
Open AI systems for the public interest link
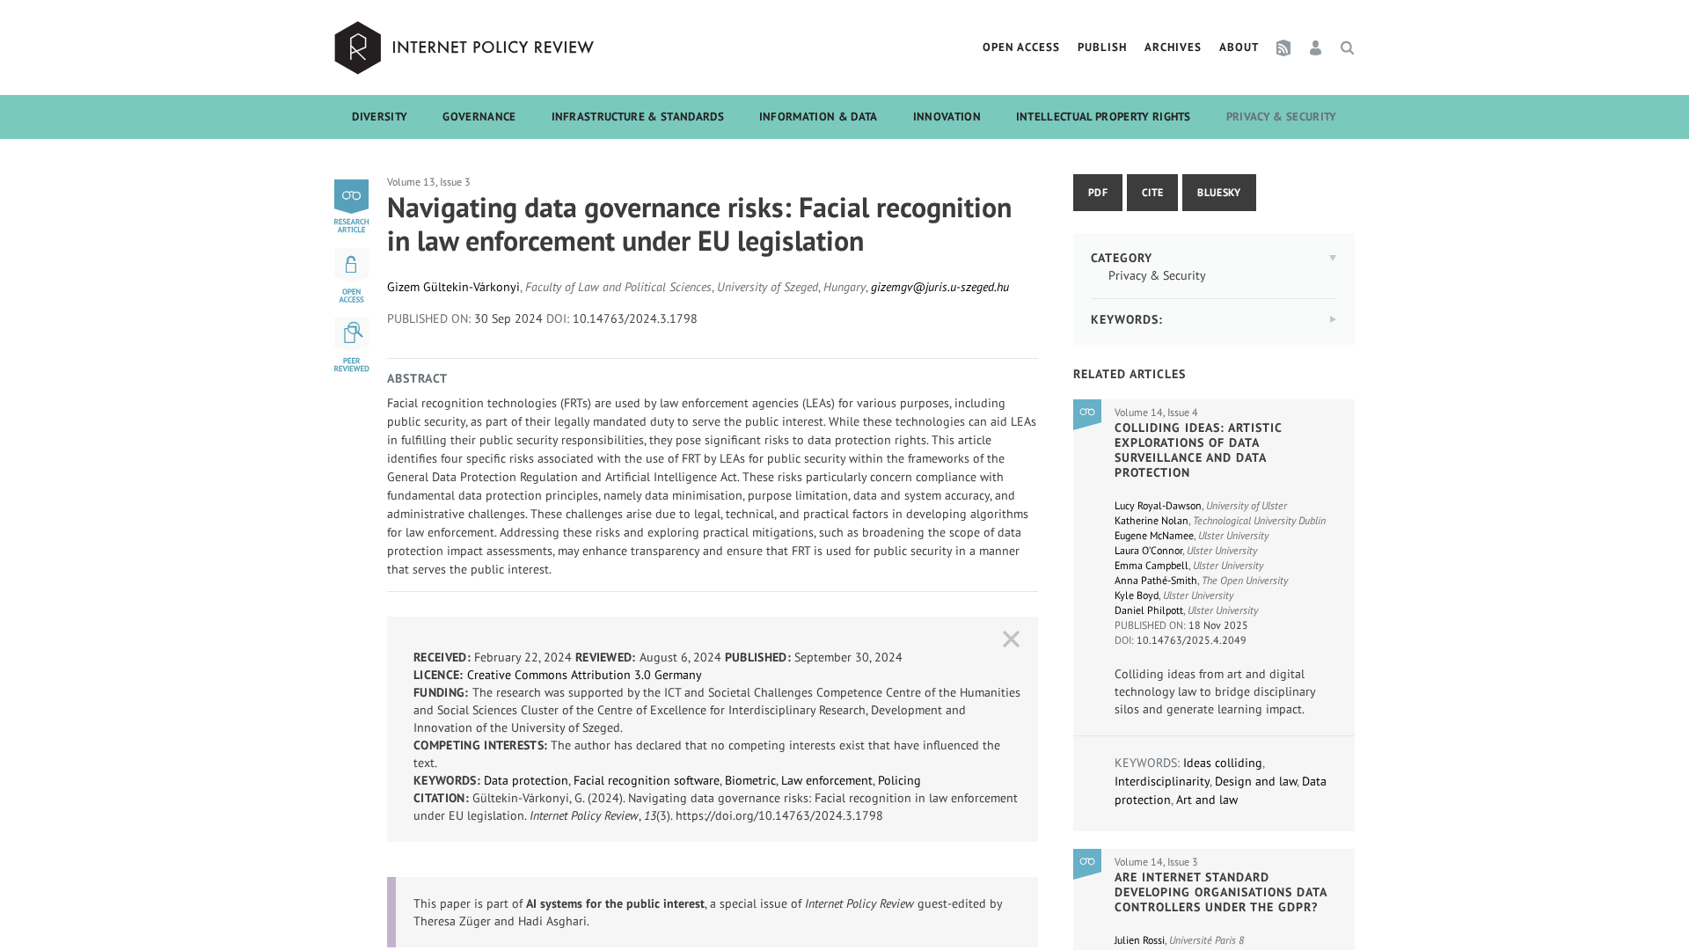coord(615,904)
